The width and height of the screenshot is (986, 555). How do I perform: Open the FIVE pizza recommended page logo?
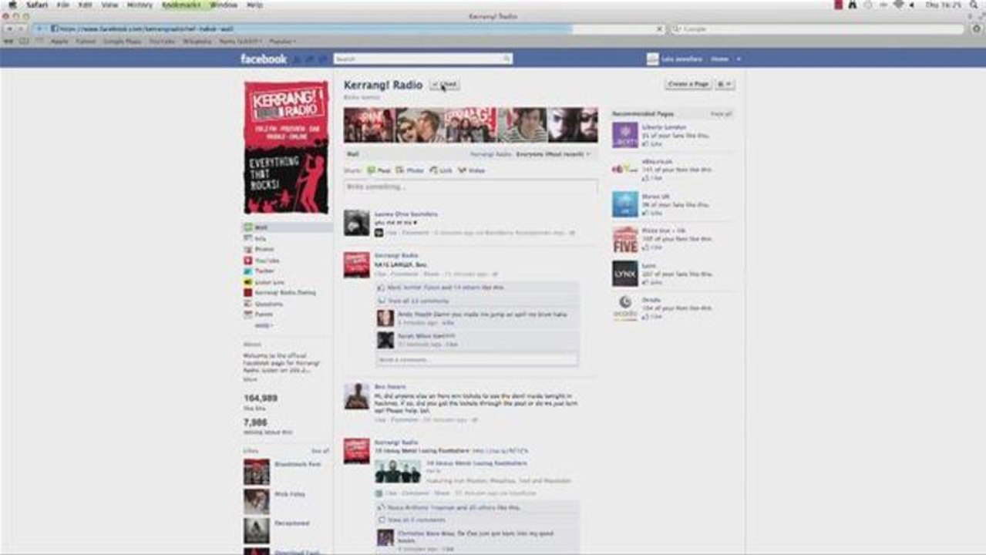click(625, 240)
